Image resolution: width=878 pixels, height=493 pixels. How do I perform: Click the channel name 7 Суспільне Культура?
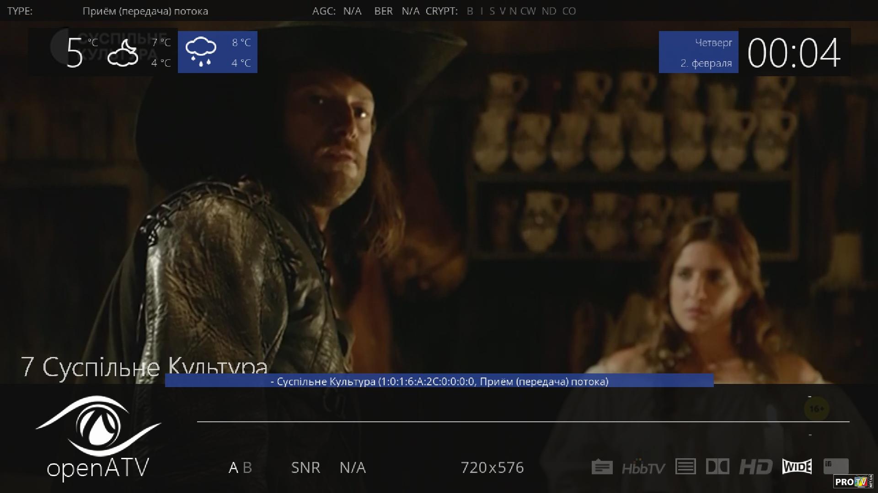tap(144, 367)
